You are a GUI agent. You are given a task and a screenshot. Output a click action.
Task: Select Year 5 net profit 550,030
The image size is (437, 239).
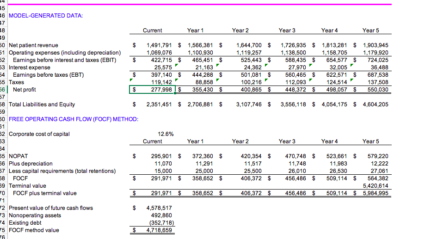point(378,89)
